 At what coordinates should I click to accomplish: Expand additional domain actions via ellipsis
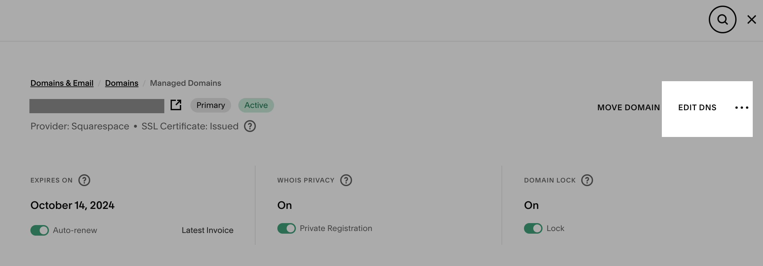pos(742,108)
